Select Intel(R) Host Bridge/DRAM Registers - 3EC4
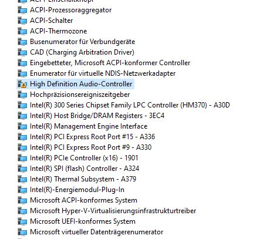Screen dimensions: 274x239 pyautogui.click(x=97, y=116)
